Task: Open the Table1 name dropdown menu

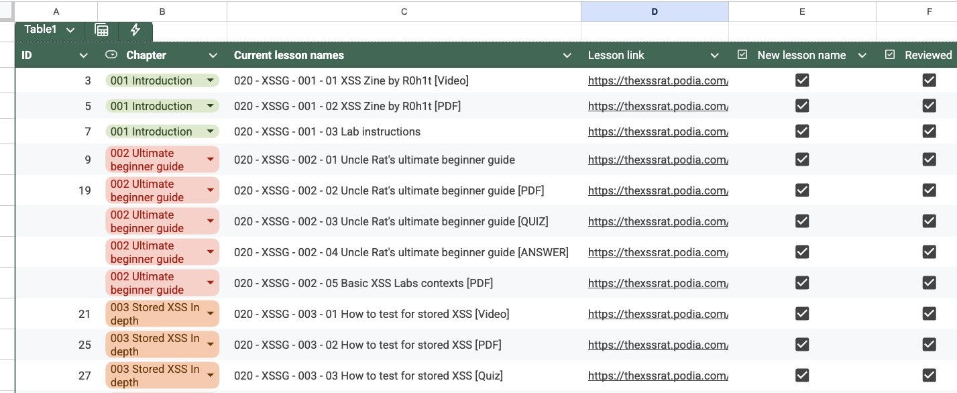Action: (70, 30)
